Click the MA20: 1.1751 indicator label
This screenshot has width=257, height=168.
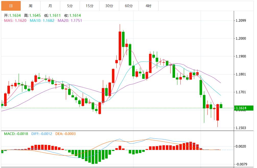pyautogui.click(x=70, y=20)
